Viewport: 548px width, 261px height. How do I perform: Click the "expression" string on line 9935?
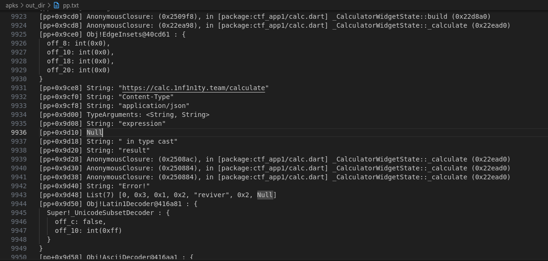point(142,123)
